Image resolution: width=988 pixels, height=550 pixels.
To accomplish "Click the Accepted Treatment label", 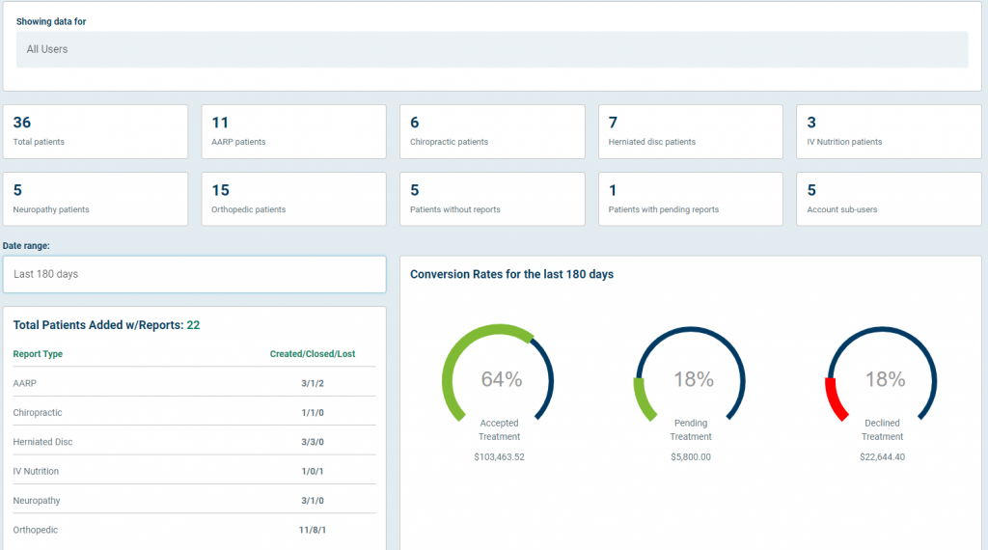I will coord(499,429).
